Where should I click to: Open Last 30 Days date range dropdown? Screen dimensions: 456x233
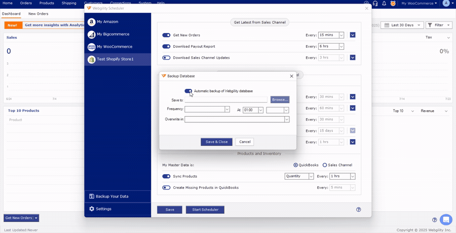402,25
